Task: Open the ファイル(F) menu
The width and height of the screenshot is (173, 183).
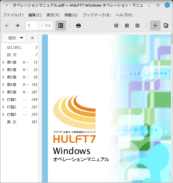Action: click(13, 15)
